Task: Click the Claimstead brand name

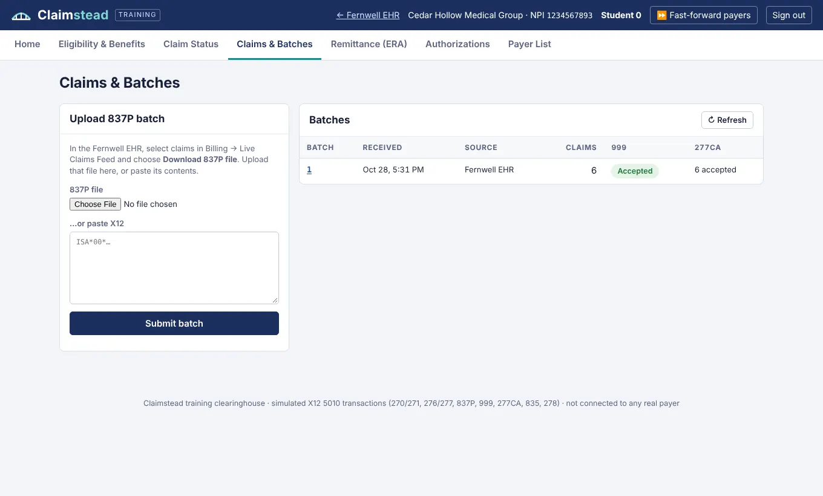Action: tap(73, 15)
